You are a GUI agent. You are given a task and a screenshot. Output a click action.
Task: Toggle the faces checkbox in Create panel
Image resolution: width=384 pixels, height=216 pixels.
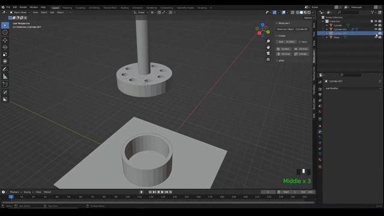click(300, 42)
